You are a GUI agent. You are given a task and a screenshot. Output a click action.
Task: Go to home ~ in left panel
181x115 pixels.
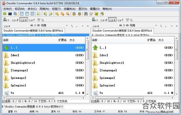tap(83, 26)
